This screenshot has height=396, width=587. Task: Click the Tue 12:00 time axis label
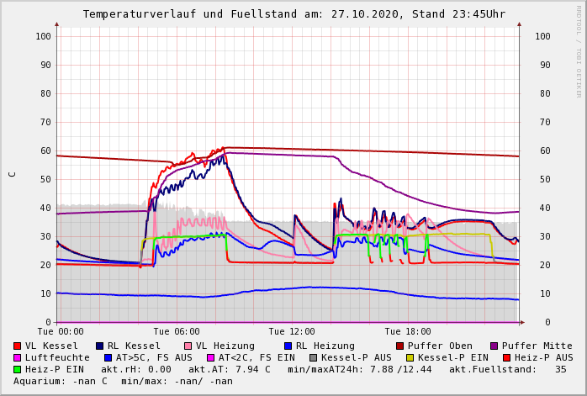[292, 332]
